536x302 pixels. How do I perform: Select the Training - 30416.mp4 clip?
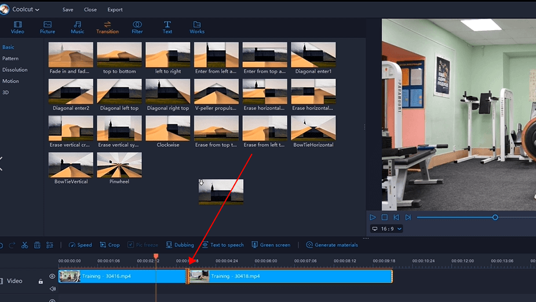click(122, 276)
